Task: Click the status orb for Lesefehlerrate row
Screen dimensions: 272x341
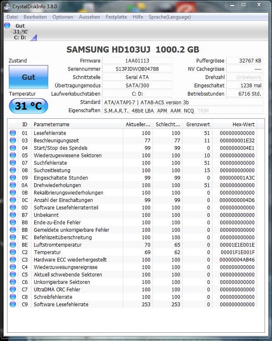Action: click(x=13, y=133)
